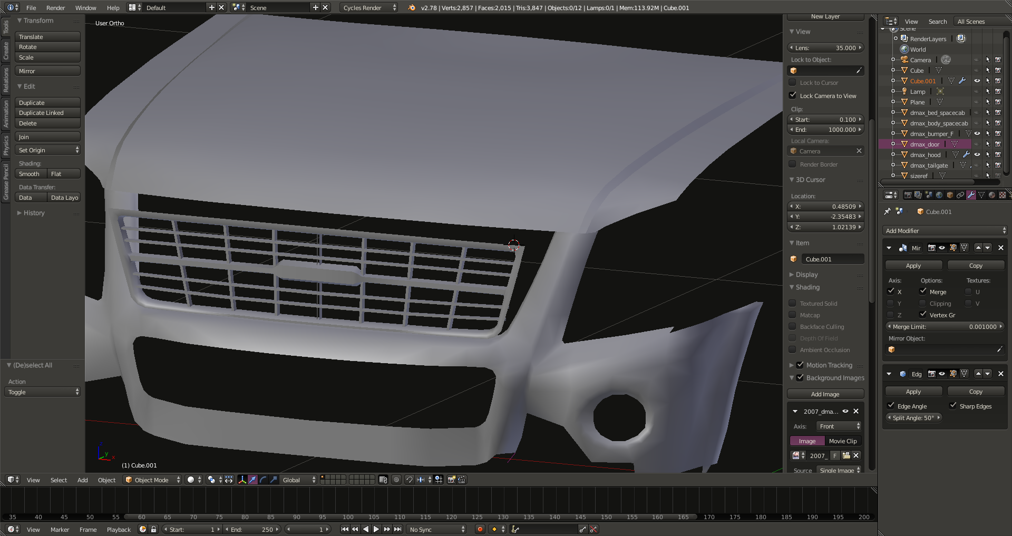Click the Add Image button

tap(825, 394)
